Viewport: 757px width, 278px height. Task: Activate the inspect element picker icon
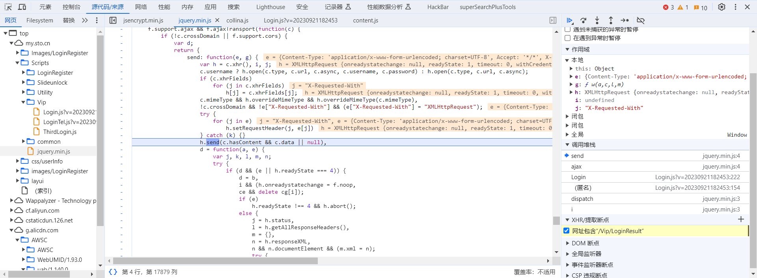pyautogui.click(x=8, y=7)
